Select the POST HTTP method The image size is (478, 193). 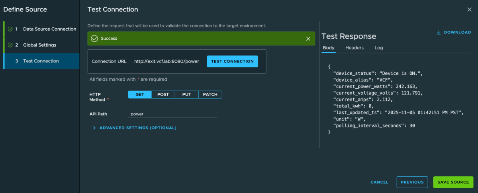coord(163,95)
